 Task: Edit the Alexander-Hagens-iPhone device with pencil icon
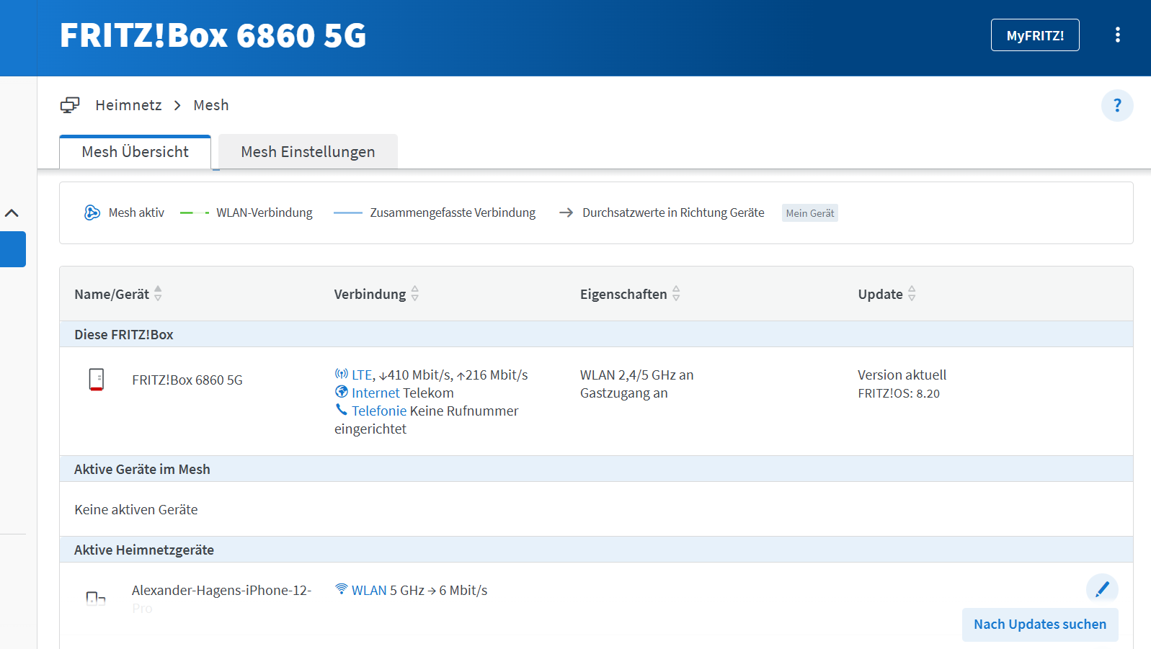[1102, 589]
